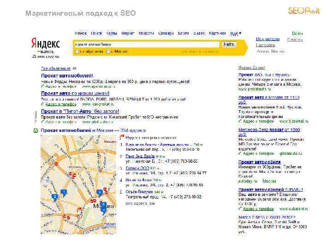
Task: Open the listing 'Ольга-Лимузин'
Action: click(139, 192)
